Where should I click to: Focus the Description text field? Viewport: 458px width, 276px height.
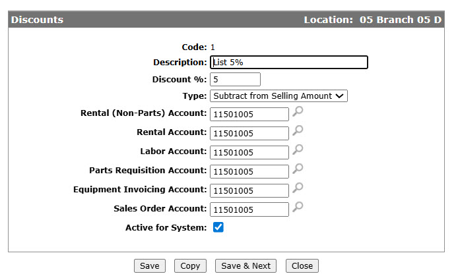289,63
